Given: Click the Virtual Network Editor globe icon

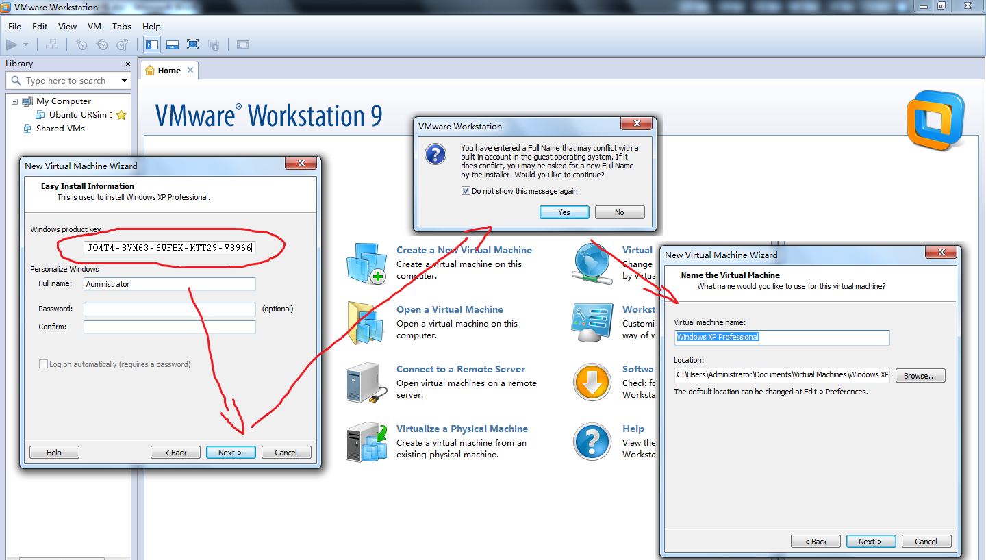Looking at the screenshot, I should (592, 264).
